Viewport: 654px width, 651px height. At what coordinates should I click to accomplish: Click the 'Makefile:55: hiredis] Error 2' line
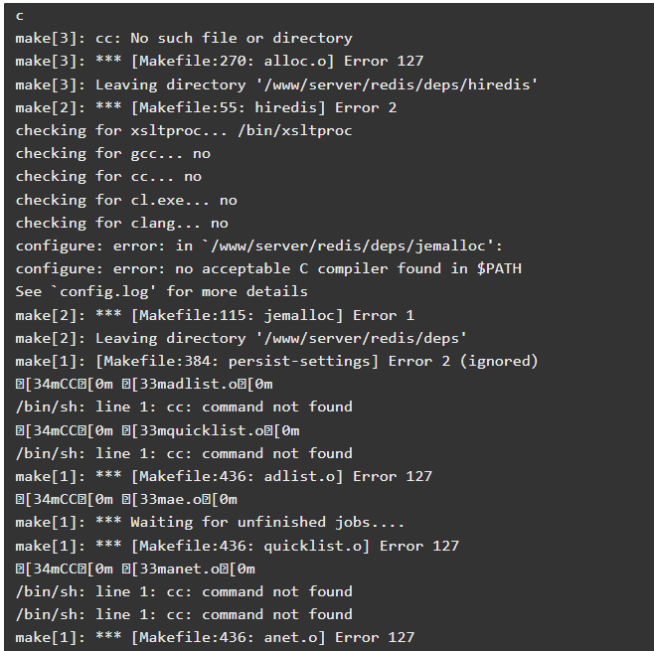tap(206, 107)
